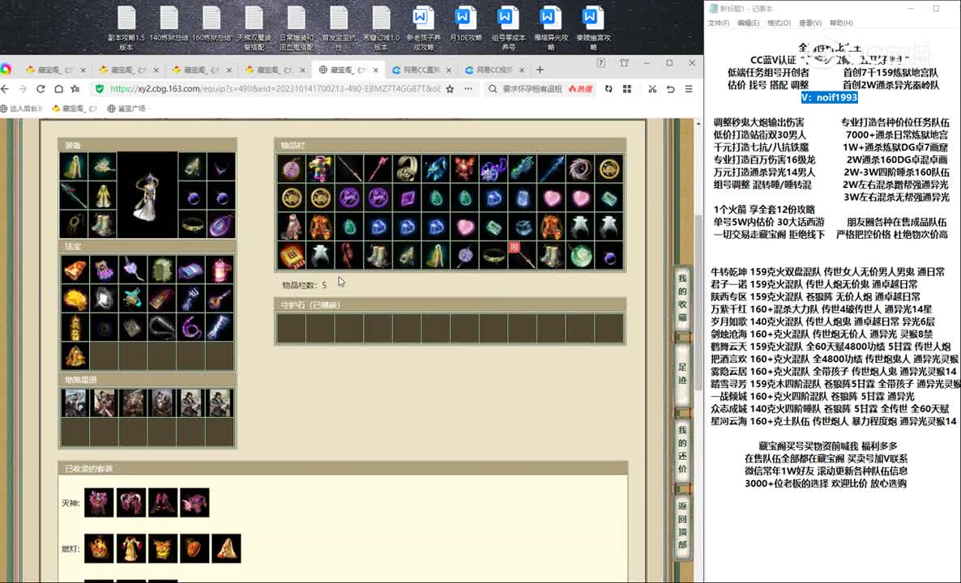Click the Notepad line starting 星河云海
Viewport: 961px width, 583px height.
834,421
